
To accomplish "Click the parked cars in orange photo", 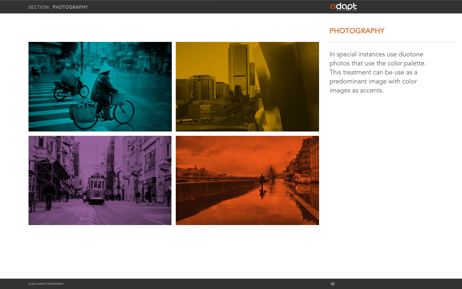I will 301,178.
